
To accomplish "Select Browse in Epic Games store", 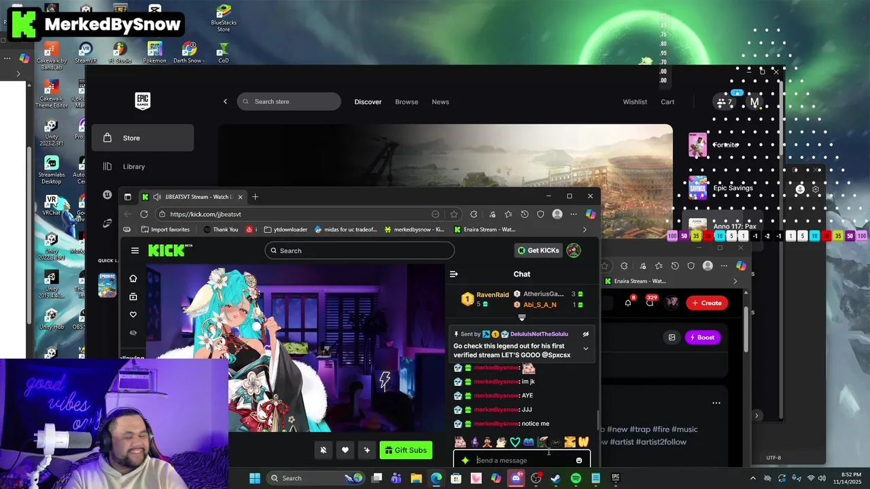I will click(x=406, y=102).
